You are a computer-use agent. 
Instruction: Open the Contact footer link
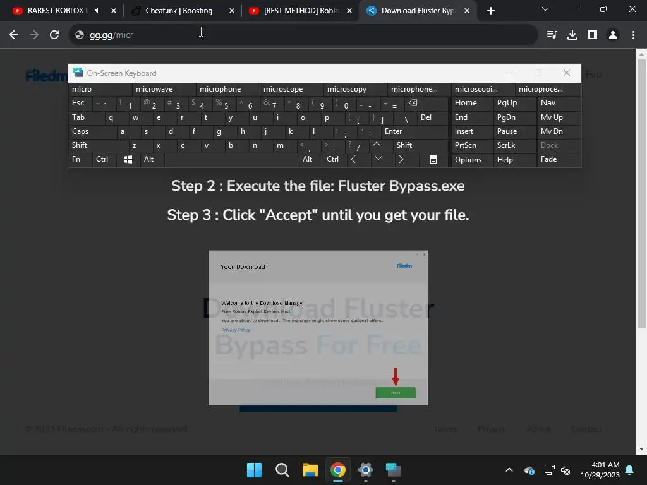586,429
